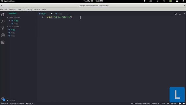Click the battery icon in system tray
The image size is (186, 105).
point(171,1)
